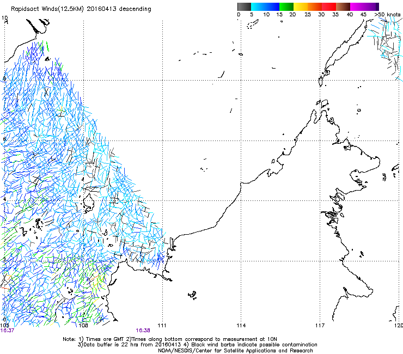Click the '20' legend scale number
Screen dimensions: 403x354
292,15
